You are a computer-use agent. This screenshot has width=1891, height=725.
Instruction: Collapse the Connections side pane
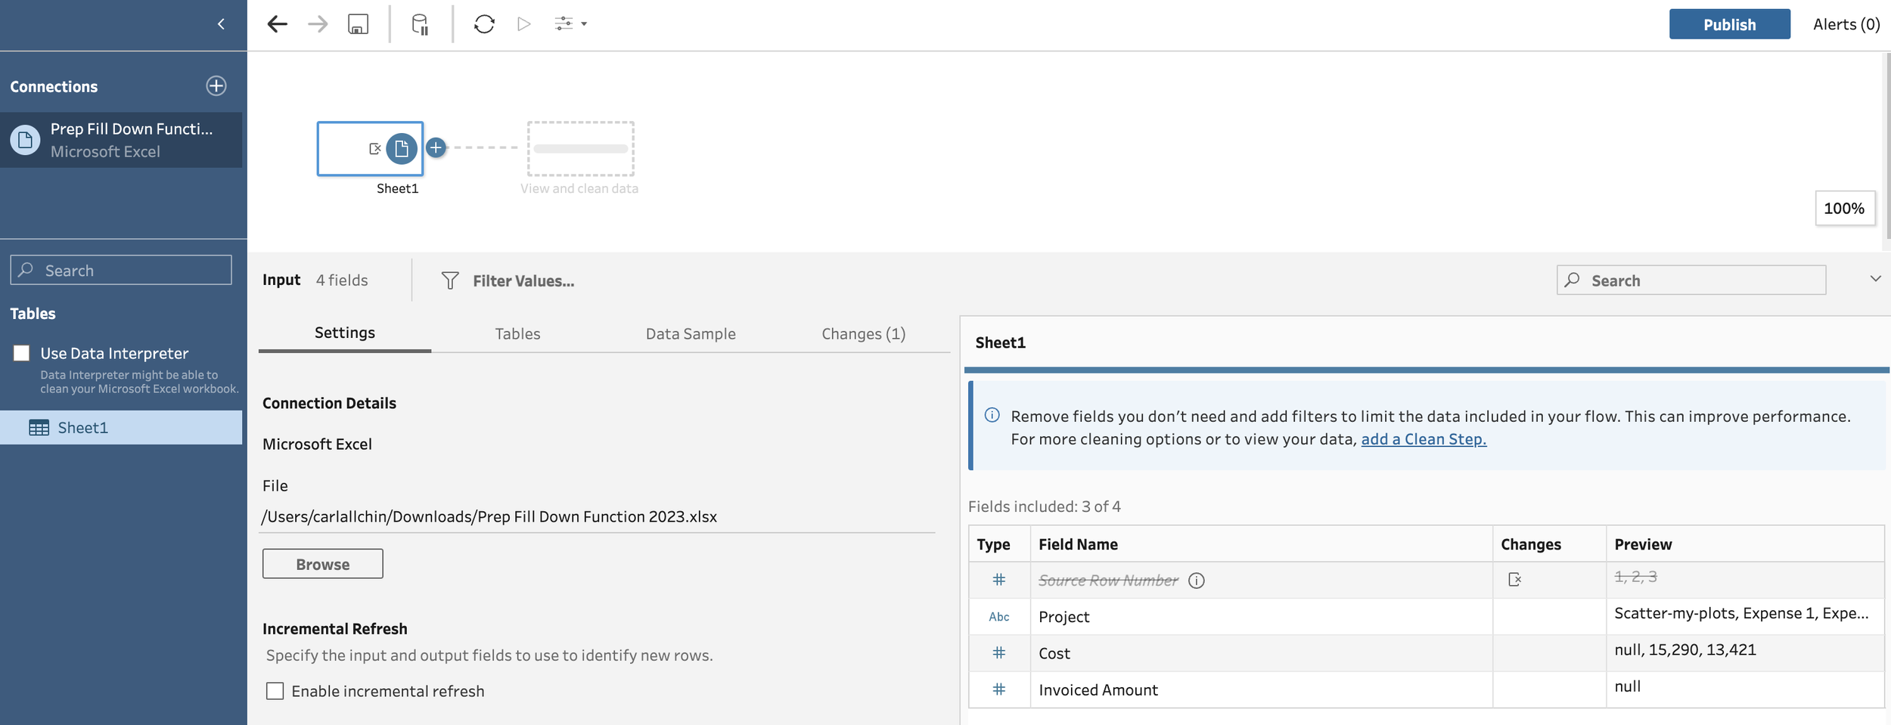click(221, 24)
